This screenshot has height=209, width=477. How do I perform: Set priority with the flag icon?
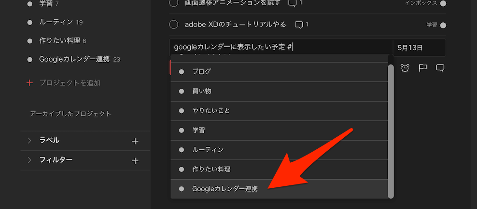pos(422,67)
